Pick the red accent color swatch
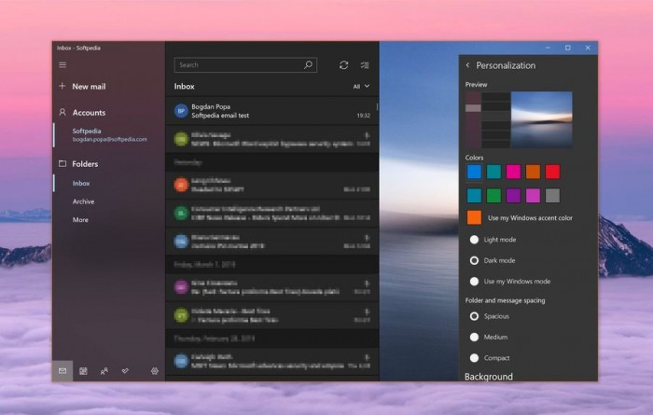The image size is (653, 415). pos(552,172)
